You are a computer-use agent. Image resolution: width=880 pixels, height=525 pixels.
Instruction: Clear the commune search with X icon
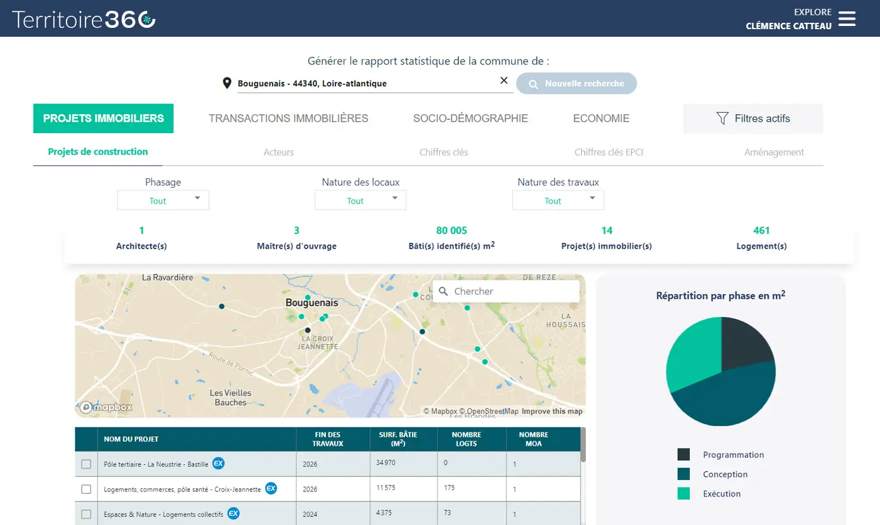click(x=504, y=81)
